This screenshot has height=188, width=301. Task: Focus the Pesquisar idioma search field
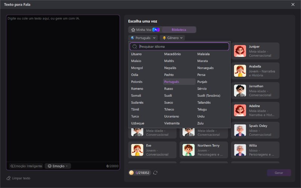[x=179, y=46]
